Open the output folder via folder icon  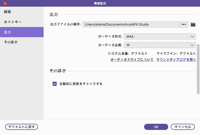click(193, 24)
